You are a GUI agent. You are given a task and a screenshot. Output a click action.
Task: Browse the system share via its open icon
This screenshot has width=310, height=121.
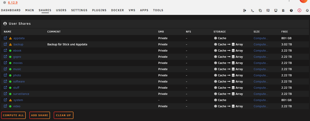coord(6,100)
